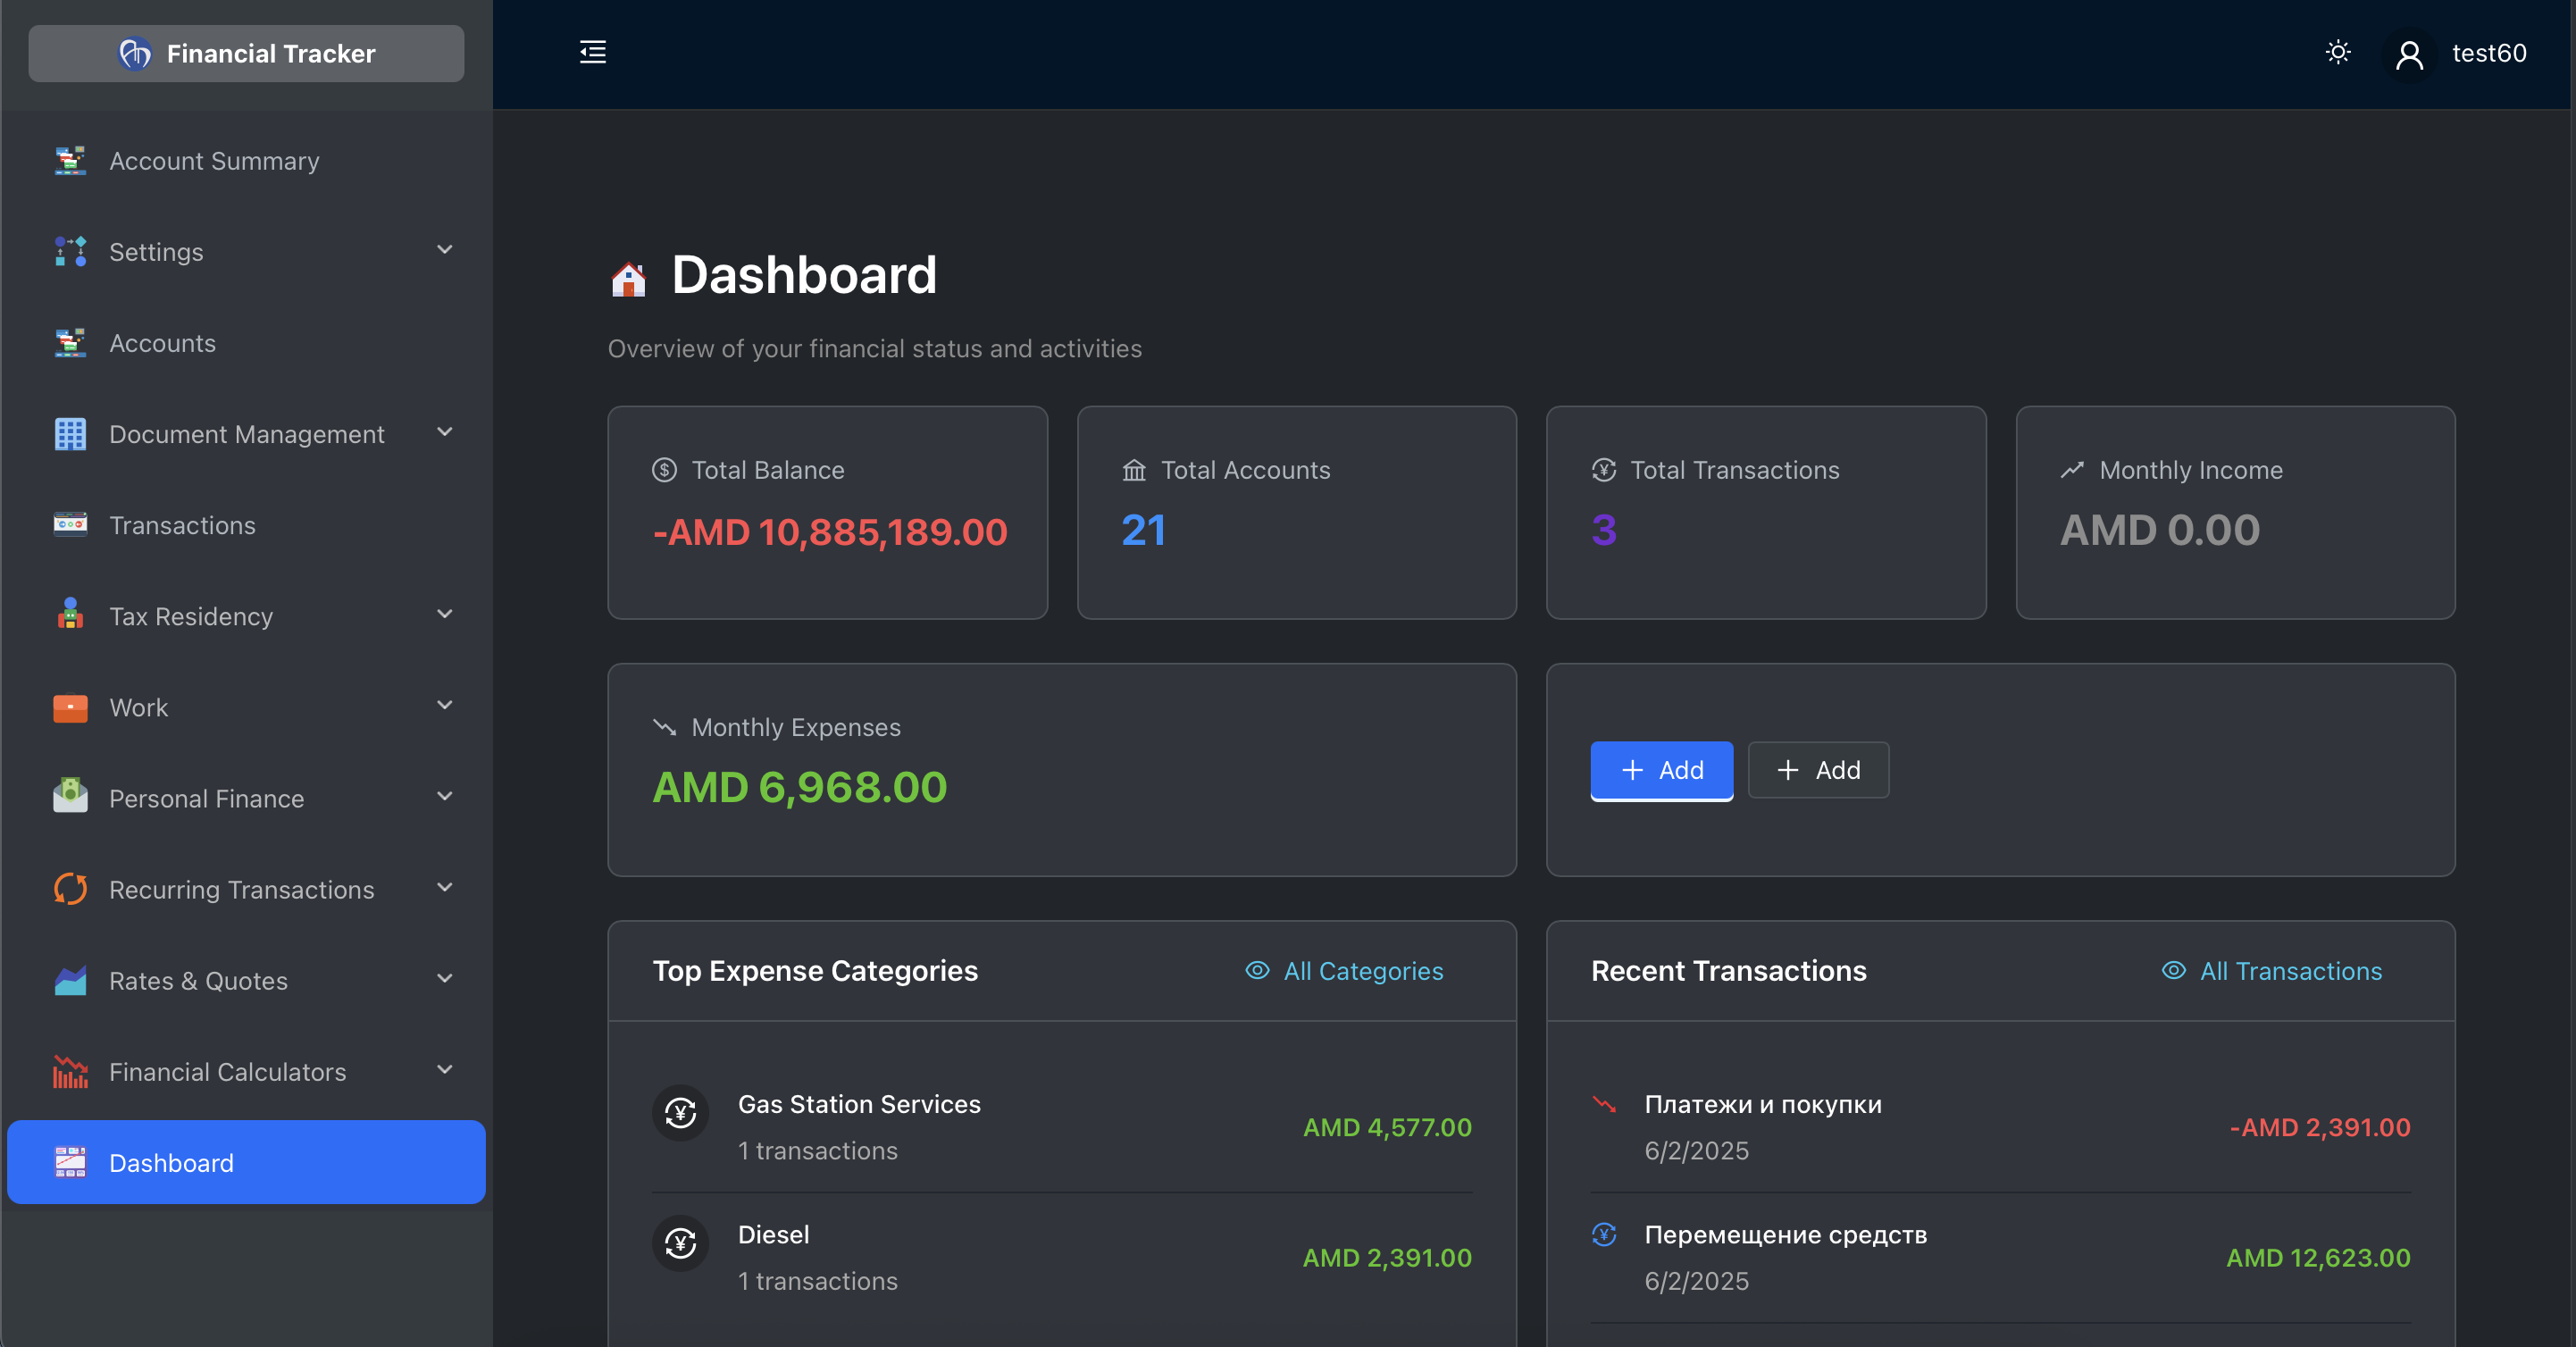Open the Dashboard menu item
The image size is (2576, 1347).
coord(170,1163)
